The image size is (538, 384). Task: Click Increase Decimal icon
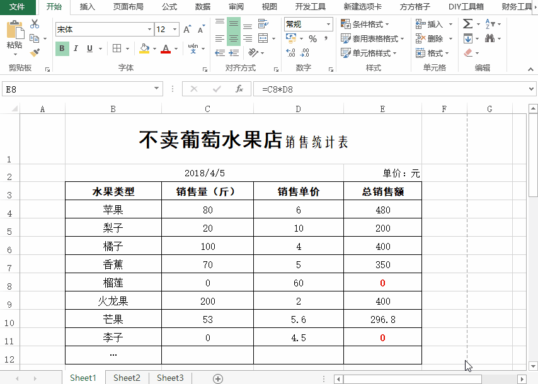290,53
